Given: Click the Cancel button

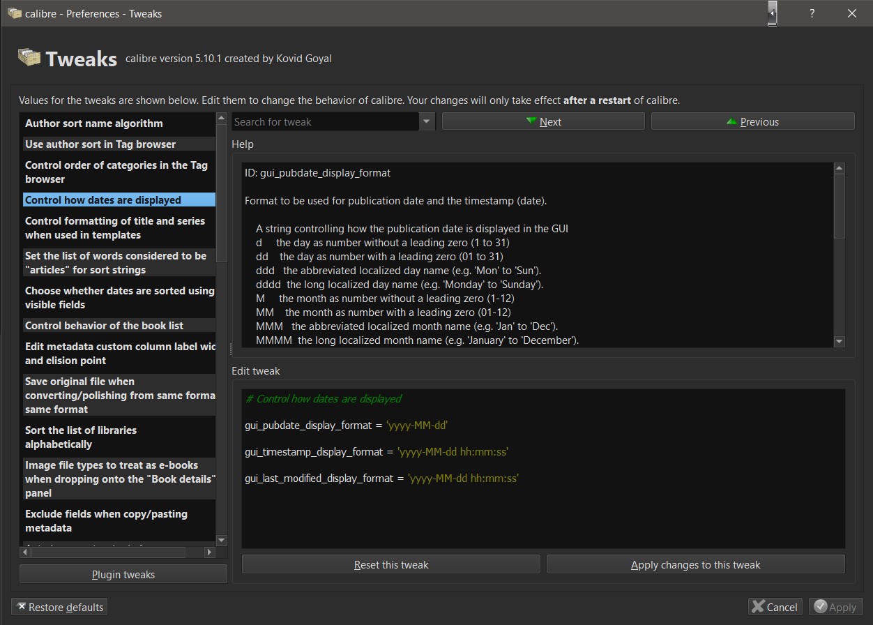Looking at the screenshot, I should tap(775, 607).
